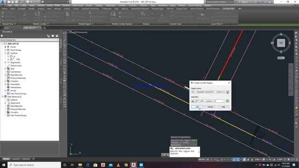Viewport: 299px width, 168px height.
Task: Click the E compass direction on ViewCube
Action: pos(290,43)
